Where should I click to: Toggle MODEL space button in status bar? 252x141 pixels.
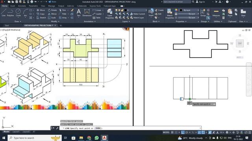[166, 132]
